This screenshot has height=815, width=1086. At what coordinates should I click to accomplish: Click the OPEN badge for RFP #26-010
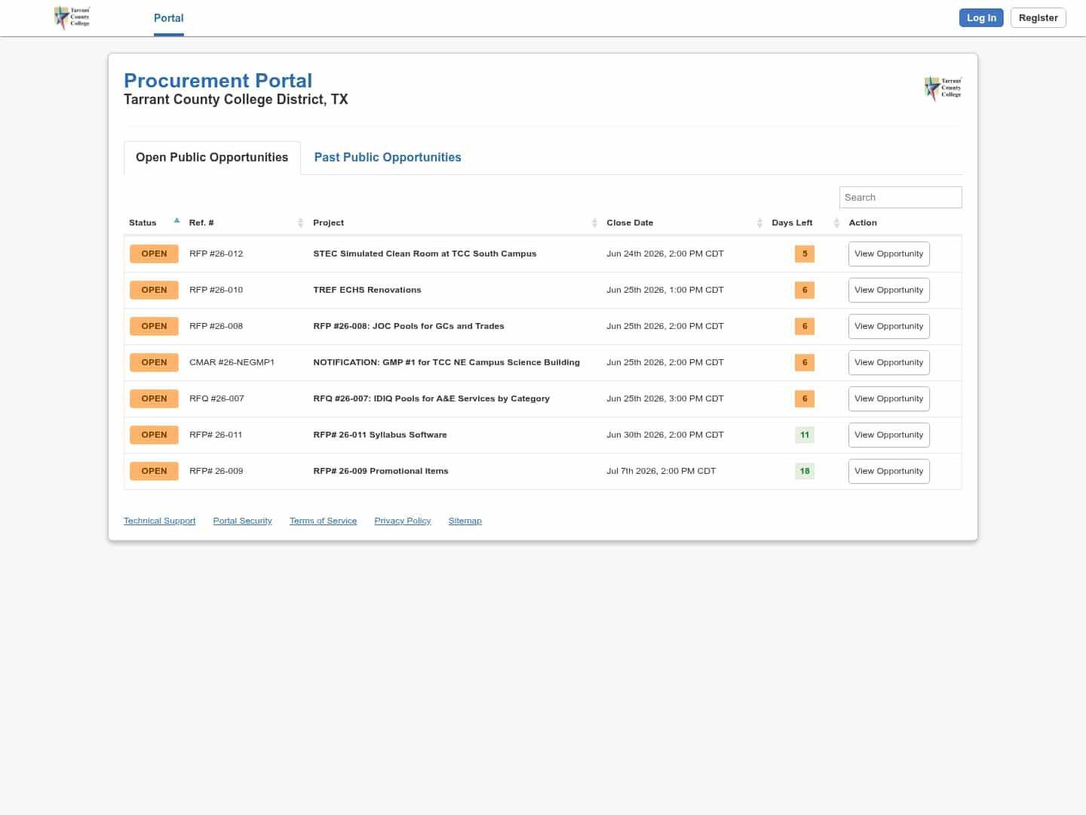click(x=154, y=291)
